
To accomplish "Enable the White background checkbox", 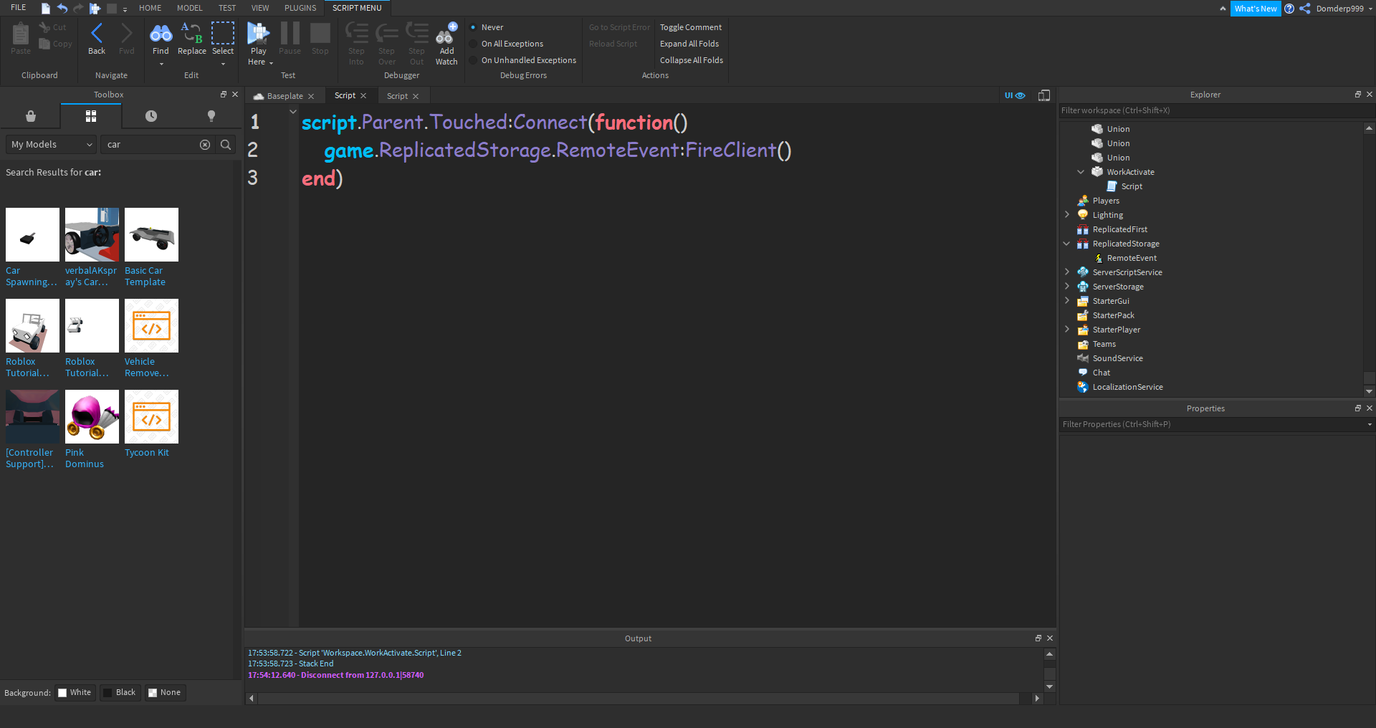I will click(x=62, y=692).
